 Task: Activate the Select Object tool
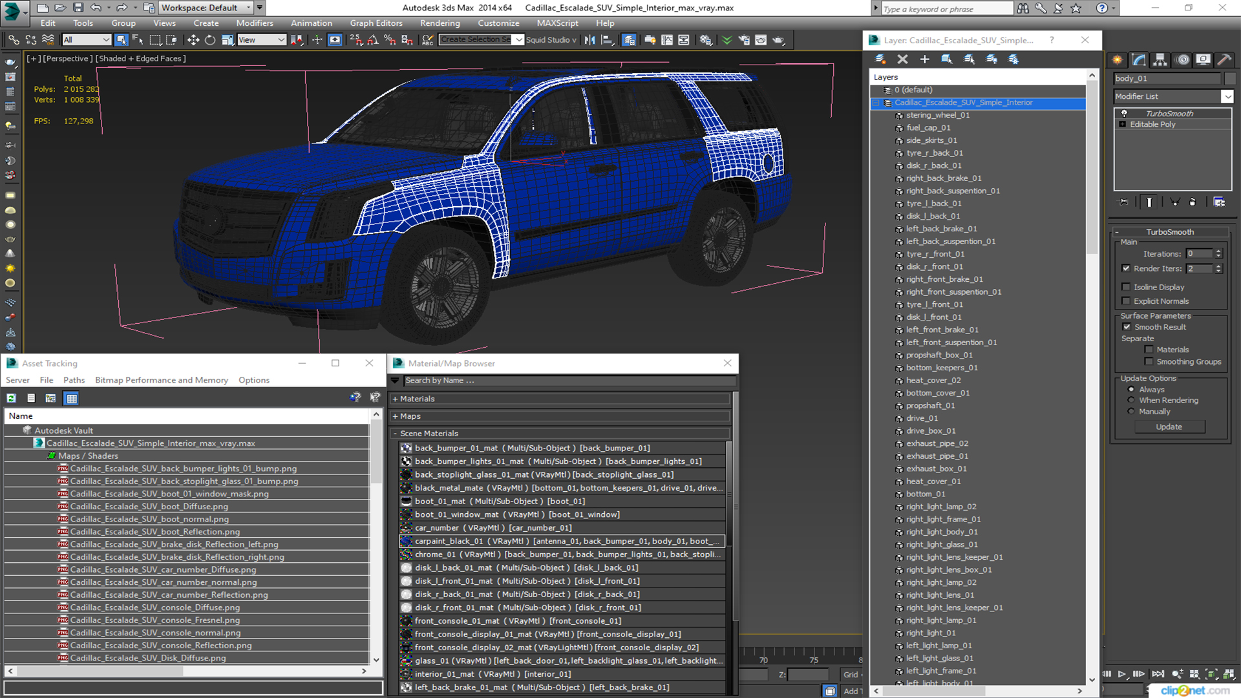(121, 40)
